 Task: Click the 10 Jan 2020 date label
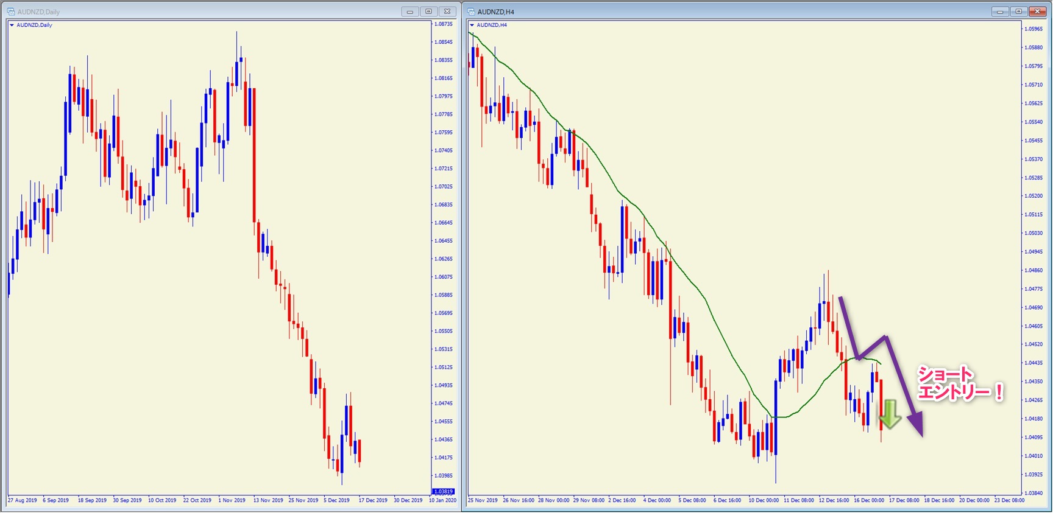click(x=442, y=500)
